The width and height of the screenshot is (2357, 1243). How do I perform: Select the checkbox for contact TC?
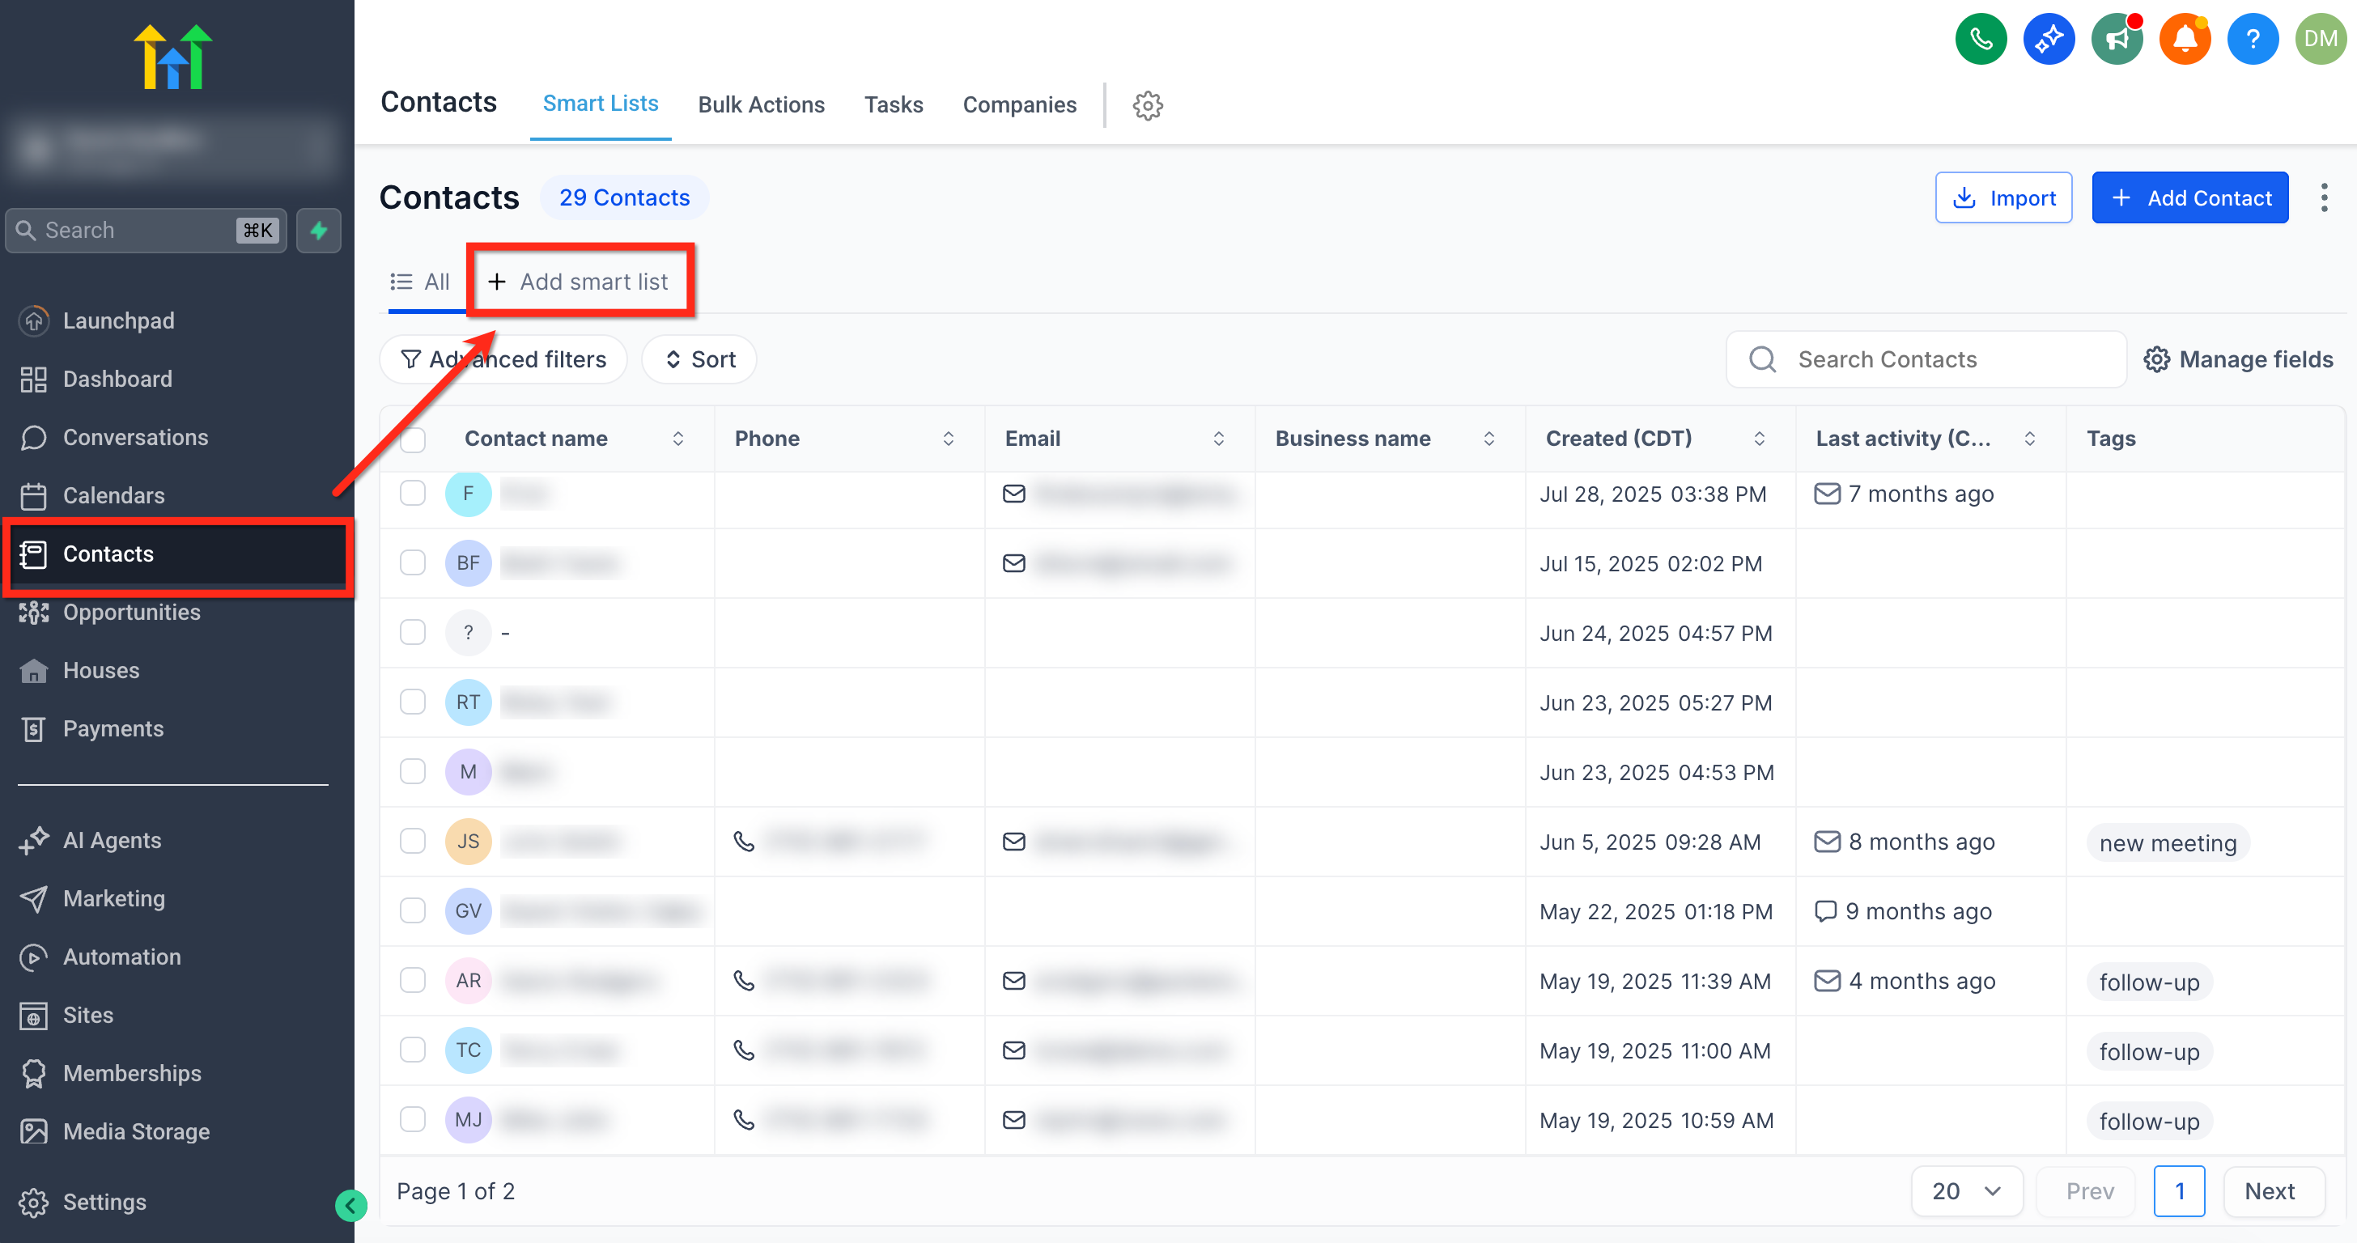[x=413, y=1049]
